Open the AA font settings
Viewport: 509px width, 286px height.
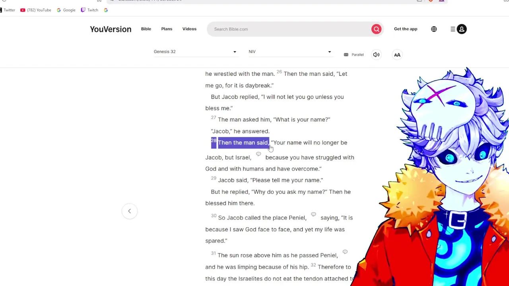click(x=397, y=55)
